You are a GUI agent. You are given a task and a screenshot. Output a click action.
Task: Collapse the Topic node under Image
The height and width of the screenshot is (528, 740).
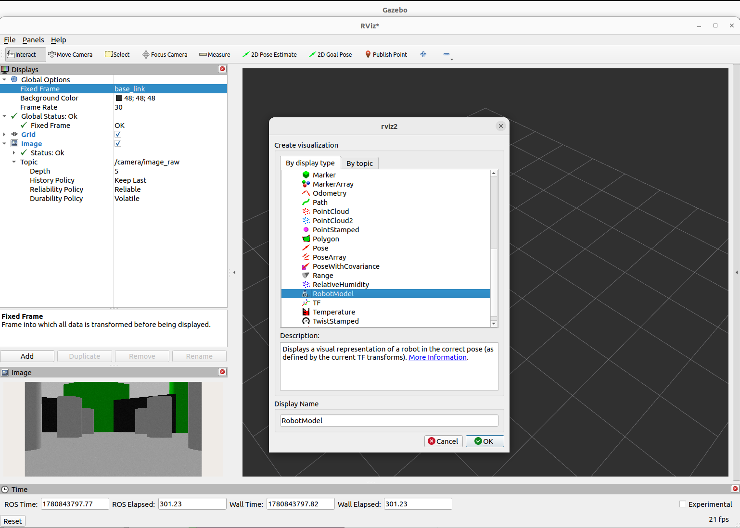pyautogui.click(x=14, y=162)
